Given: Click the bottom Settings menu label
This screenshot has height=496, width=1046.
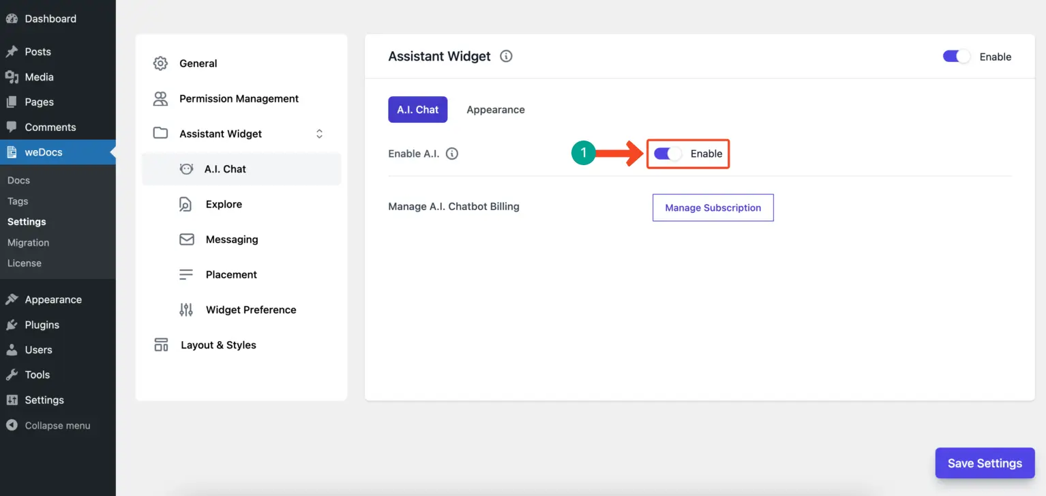Looking at the screenshot, I should (44, 400).
